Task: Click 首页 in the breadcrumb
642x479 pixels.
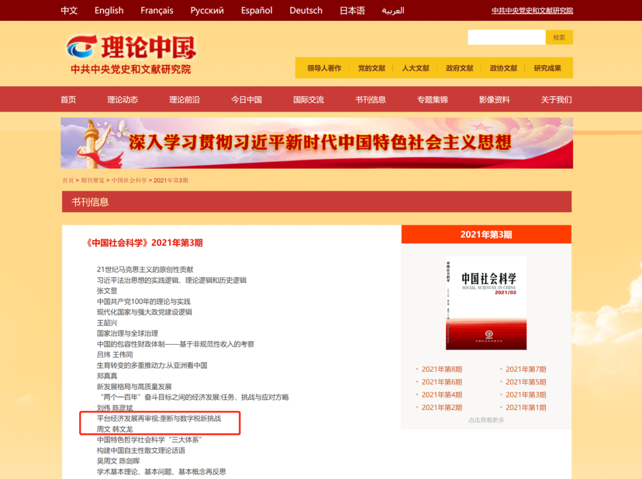Action: click(x=68, y=181)
